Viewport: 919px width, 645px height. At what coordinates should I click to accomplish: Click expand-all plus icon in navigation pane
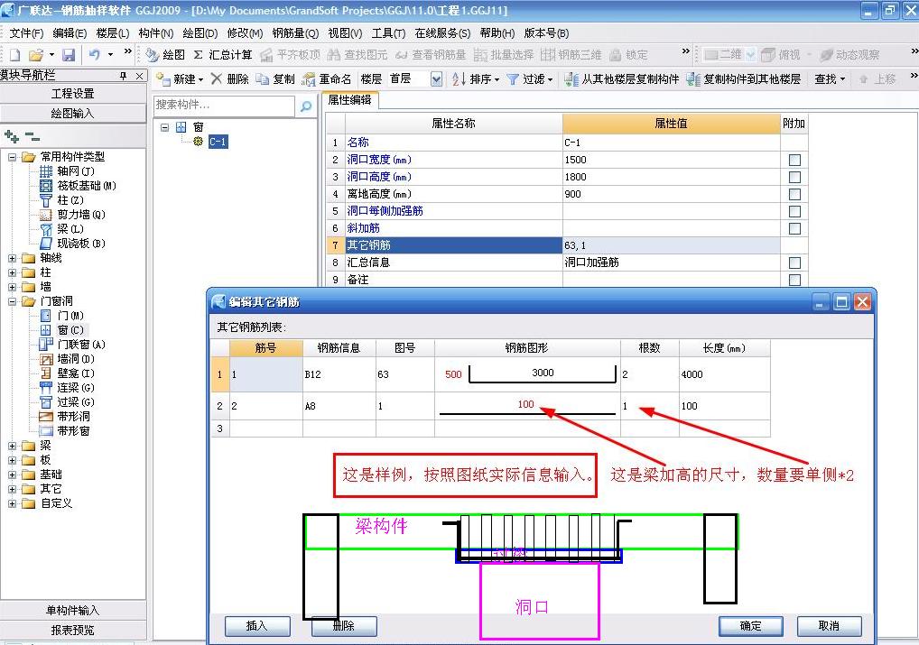coord(12,136)
